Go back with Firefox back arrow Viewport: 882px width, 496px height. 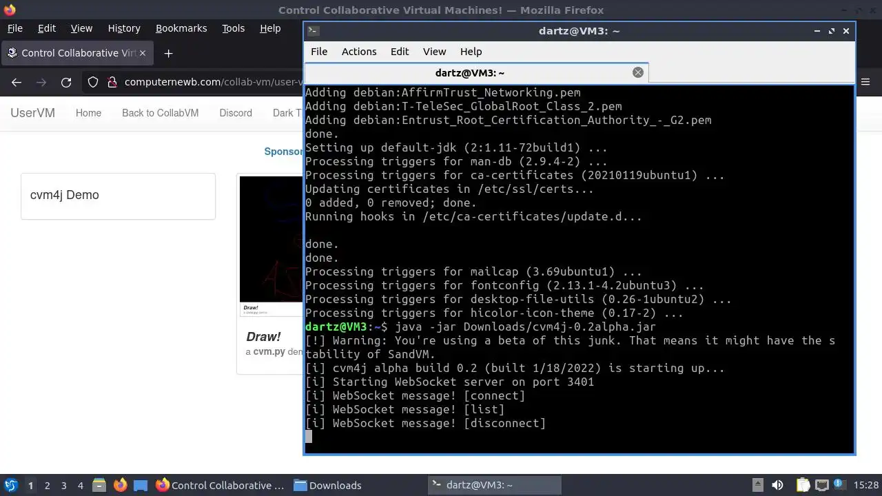(x=17, y=83)
